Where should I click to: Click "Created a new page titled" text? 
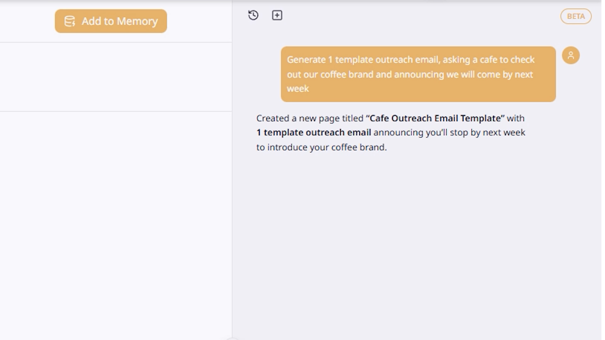(310, 118)
